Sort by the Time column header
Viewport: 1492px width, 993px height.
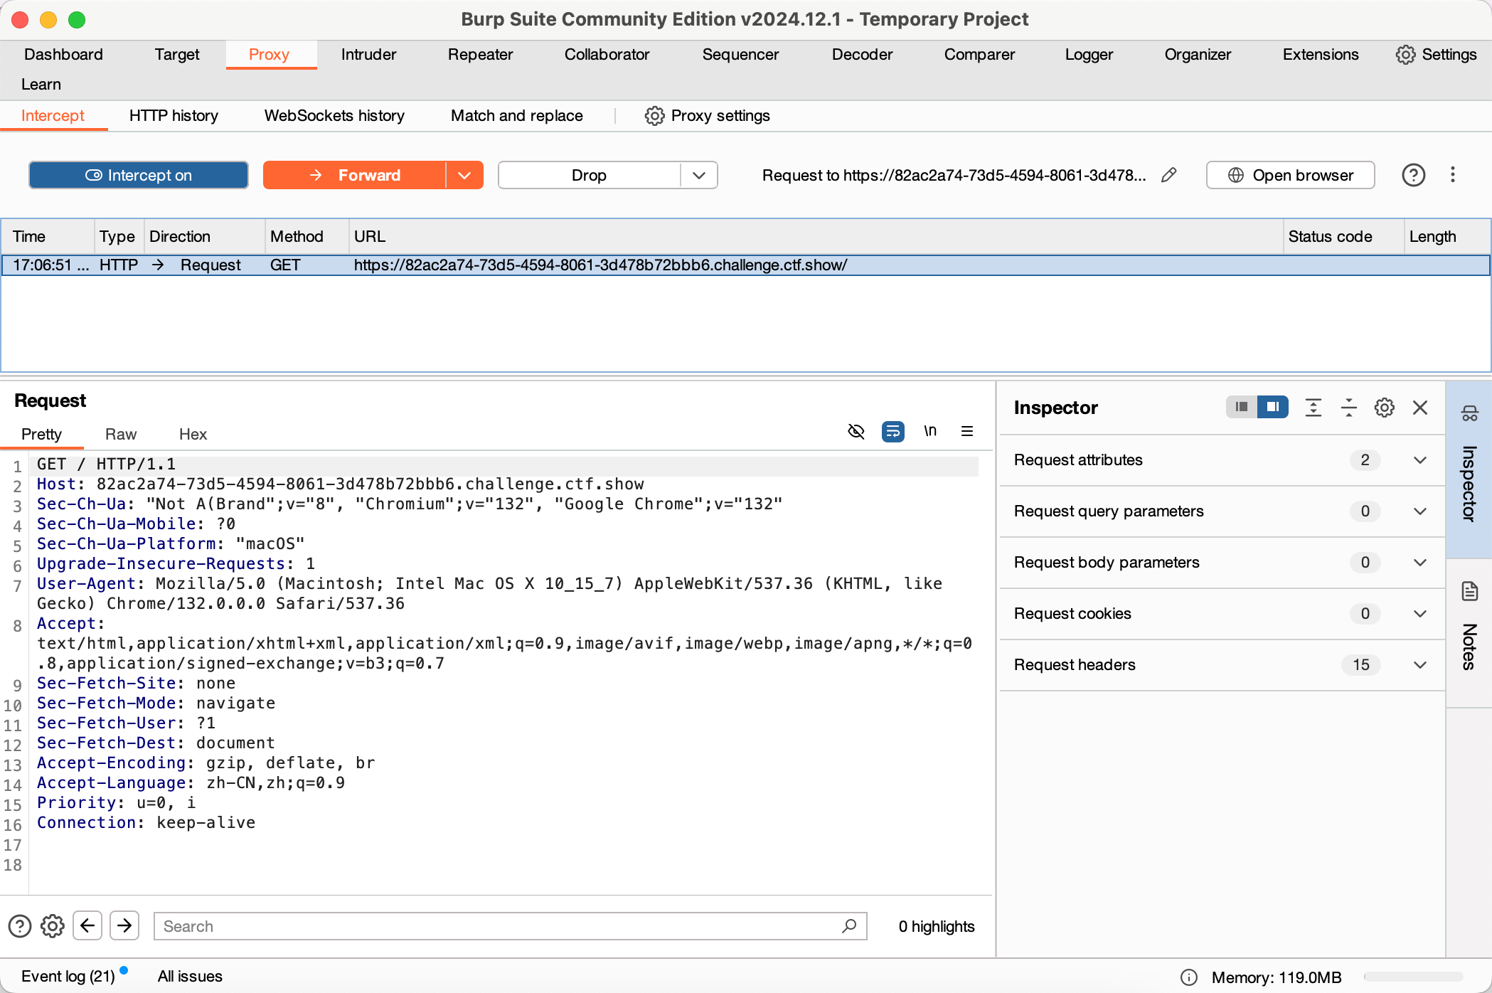pos(48,237)
